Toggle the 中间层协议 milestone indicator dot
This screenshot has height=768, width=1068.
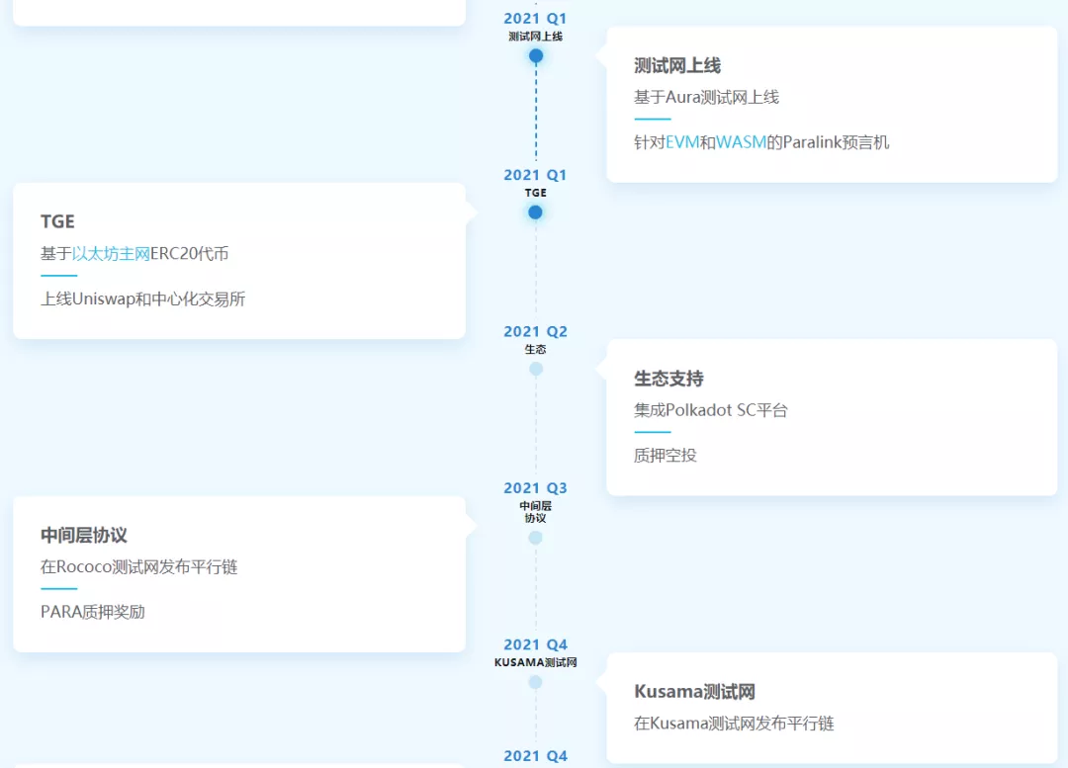(x=535, y=538)
